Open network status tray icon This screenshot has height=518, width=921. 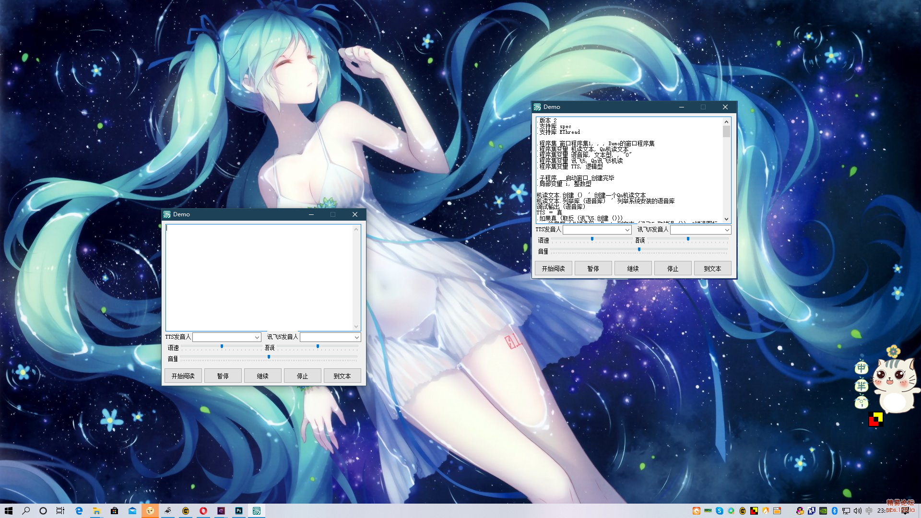[x=846, y=511]
